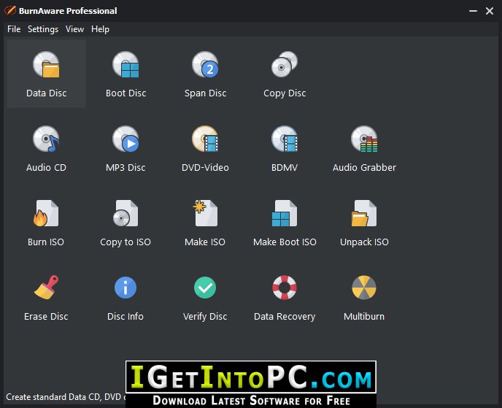Viewport: 502px width, 408px height.
Task: Minimize the BurnAware window
Action: pos(473,11)
